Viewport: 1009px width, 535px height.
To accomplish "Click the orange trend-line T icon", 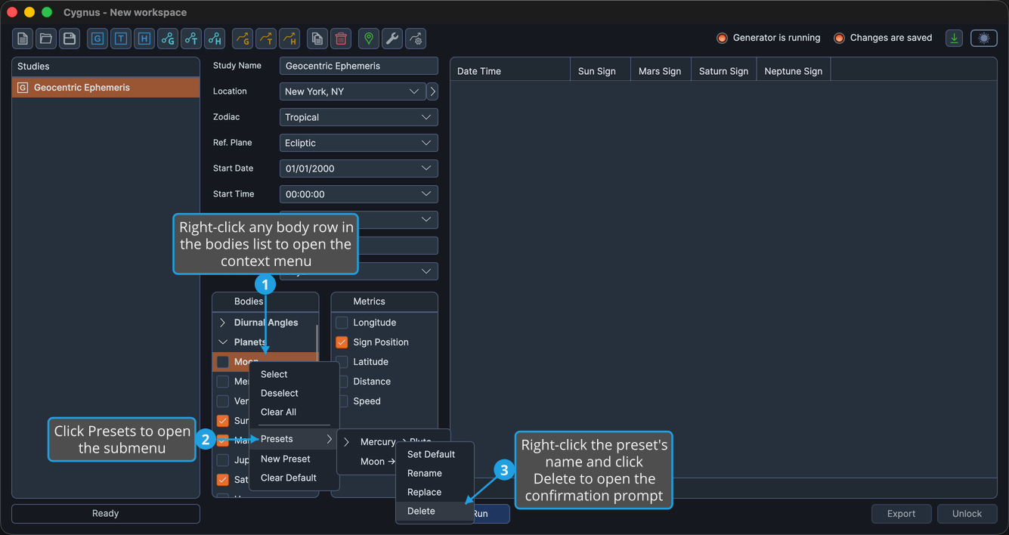I will [265, 39].
